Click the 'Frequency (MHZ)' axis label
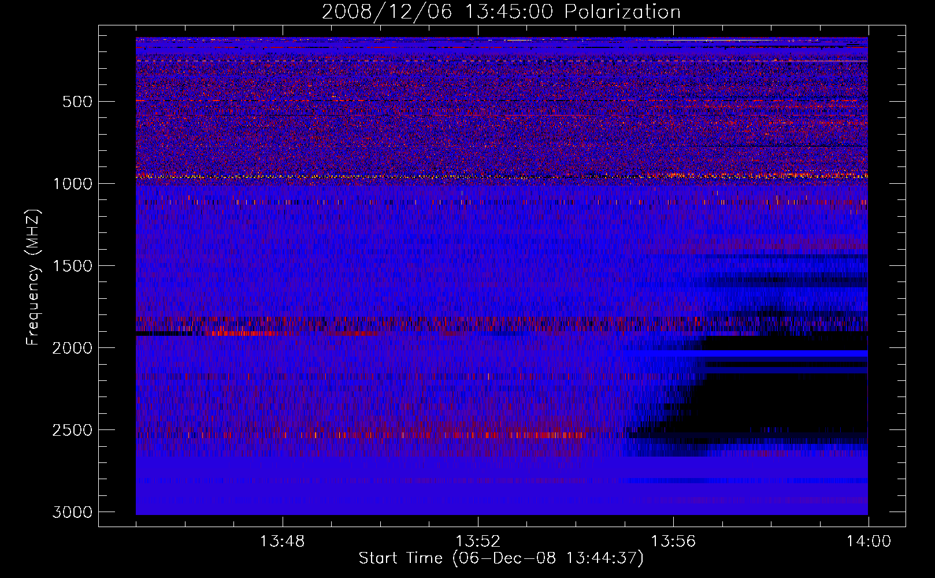 pos(34,277)
